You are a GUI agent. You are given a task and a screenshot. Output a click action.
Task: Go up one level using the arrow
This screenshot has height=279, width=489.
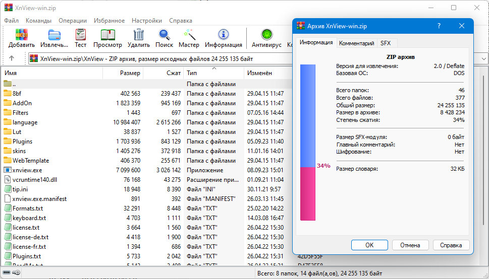(12, 58)
